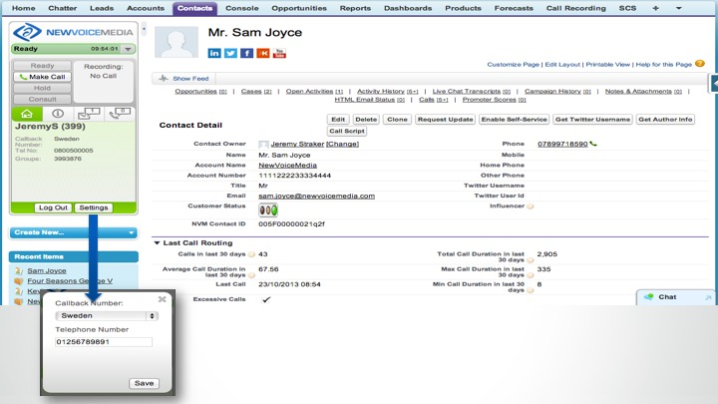Click the Call Script button
The height and width of the screenshot is (404, 718).
347,131
